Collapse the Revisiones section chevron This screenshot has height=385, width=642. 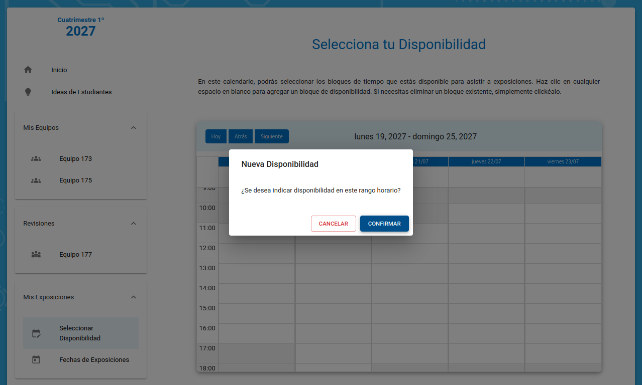pyautogui.click(x=133, y=224)
